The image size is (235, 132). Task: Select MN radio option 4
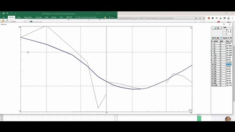(229, 32)
